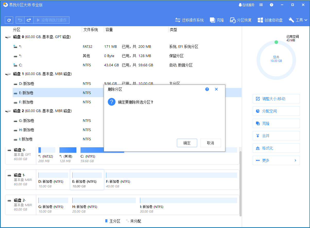Open 迁移操作系统 (Migrate OS) tool
The height and width of the screenshot is (228, 310).
pos(189,20)
